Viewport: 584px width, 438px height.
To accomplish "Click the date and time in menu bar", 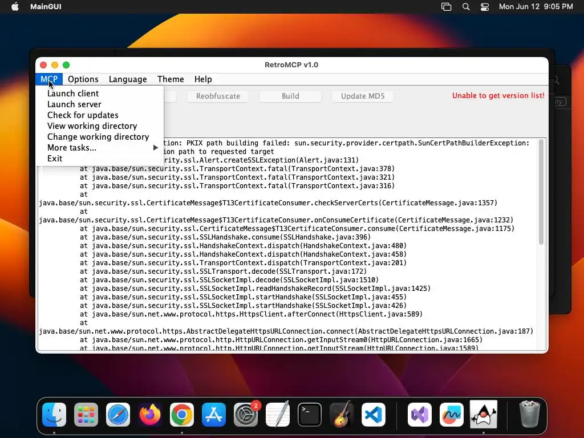I will [536, 7].
